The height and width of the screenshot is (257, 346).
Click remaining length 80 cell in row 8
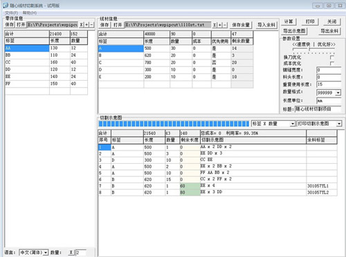pos(190,192)
